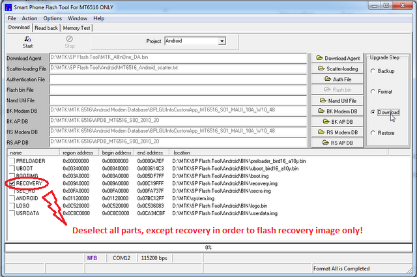Click the BK Modem DB path field
This screenshot has width=417, height=277.
pyautogui.click(x=178, y=110)
